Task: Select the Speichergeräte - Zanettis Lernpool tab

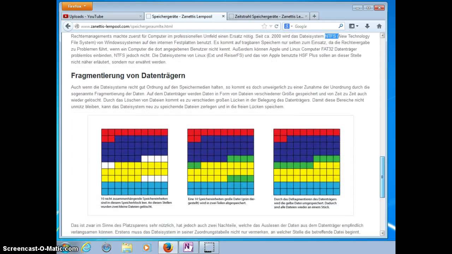Action: click(x=185, y=16)
